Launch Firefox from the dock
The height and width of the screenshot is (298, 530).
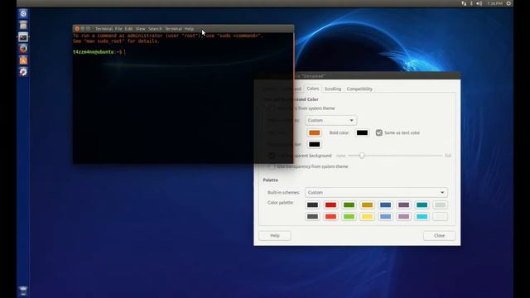click(x=23, y=49)
